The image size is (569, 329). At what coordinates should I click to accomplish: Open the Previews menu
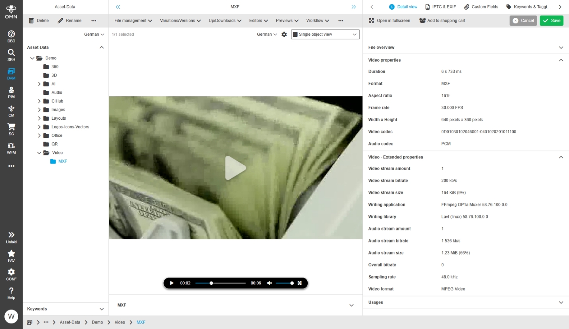click(287, 20)
